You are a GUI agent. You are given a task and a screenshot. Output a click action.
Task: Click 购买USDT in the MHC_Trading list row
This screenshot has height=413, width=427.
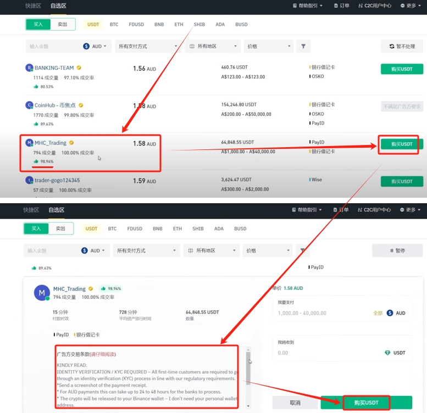[402, 144]
